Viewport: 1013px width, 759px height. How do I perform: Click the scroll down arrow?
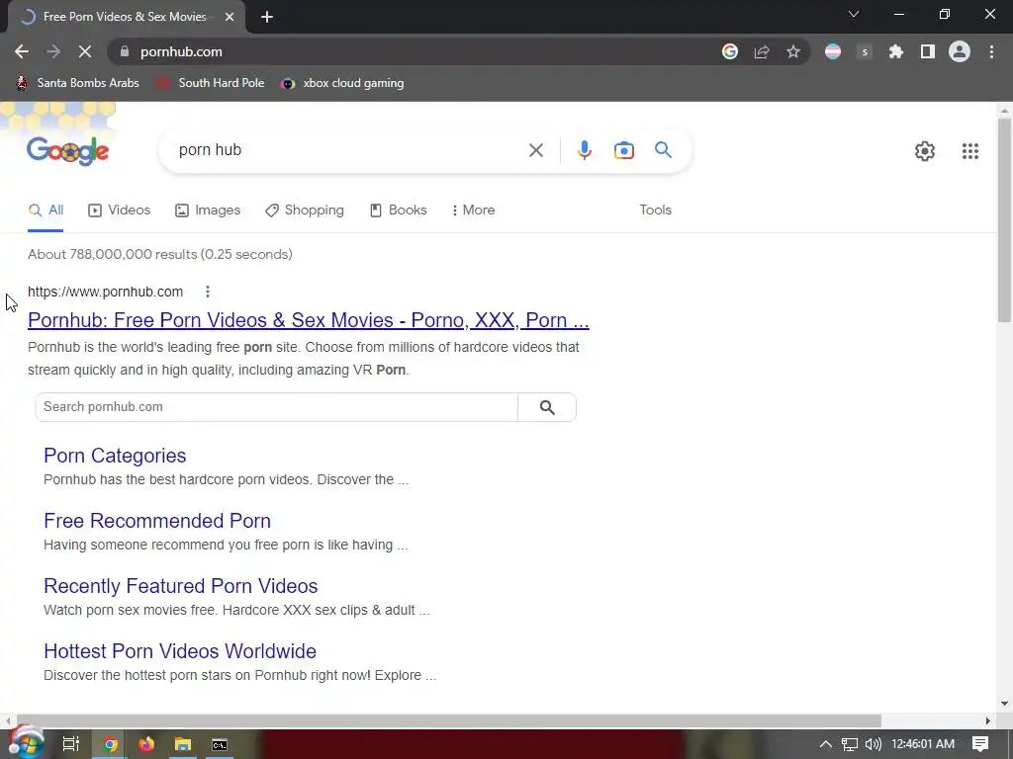(1004, 704)
